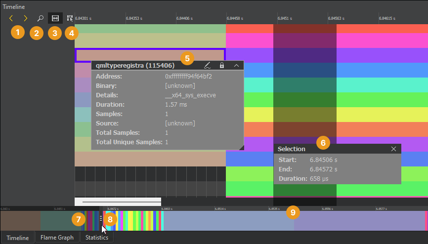Click the horizontal scrollbar under the event rows

118,202
